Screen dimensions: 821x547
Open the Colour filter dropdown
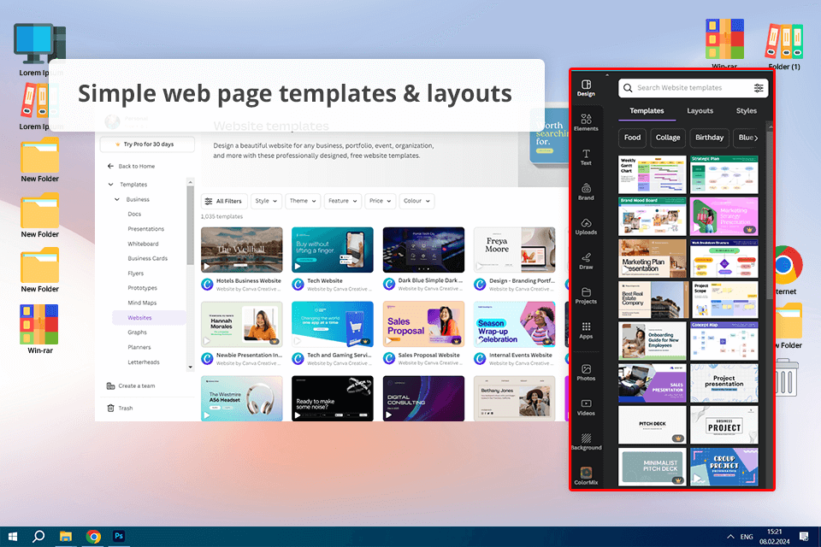click(x=416, y=201)
